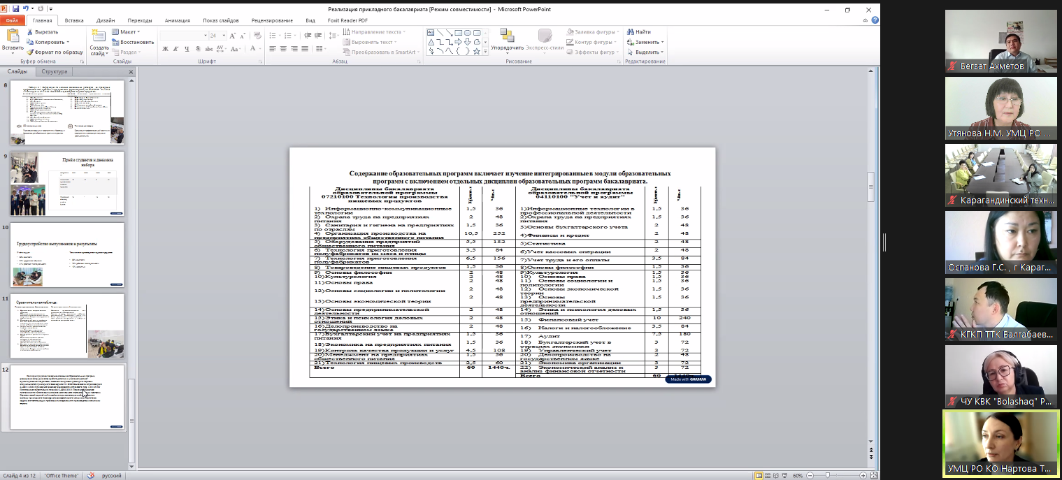The image size is (1062, 480).
Task: Toggle underline (Ч) formatting
Action: click(185, 49)
